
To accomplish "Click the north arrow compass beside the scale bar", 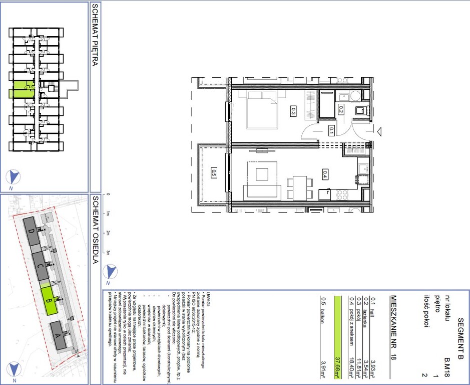I will click(x=110, y=272).
